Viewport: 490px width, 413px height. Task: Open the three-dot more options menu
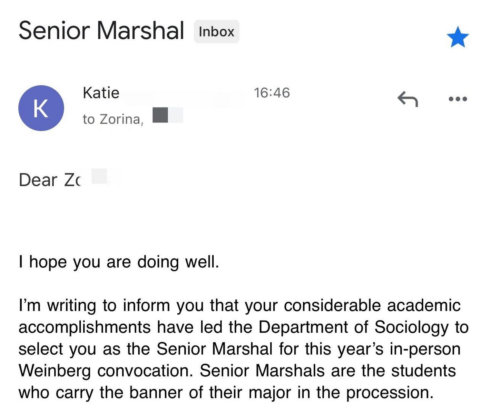tap(458, 99)
